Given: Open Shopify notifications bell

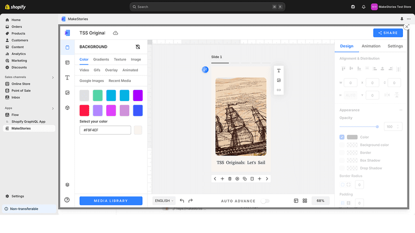Looking at the screenshot, I should [364, 7].
